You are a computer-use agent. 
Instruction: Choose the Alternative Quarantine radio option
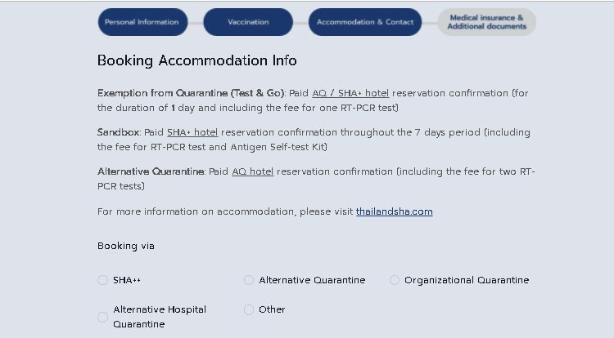[x=249, y=280]
